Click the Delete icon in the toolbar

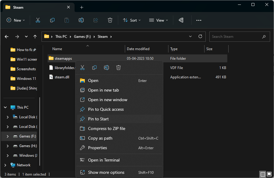pyautogui.click(x=110, y=20)
